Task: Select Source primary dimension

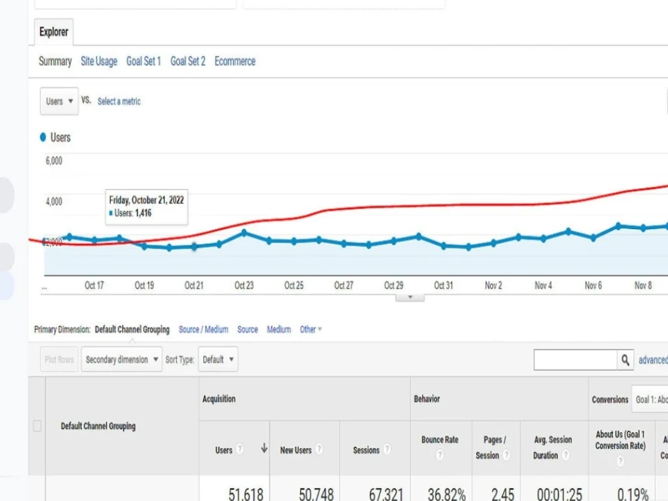Action: click(x=248, y=329)
